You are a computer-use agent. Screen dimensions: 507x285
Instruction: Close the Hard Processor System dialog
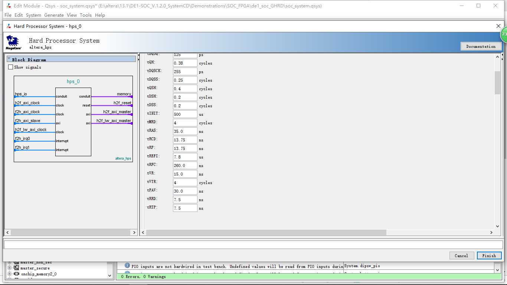pos(498,26)
